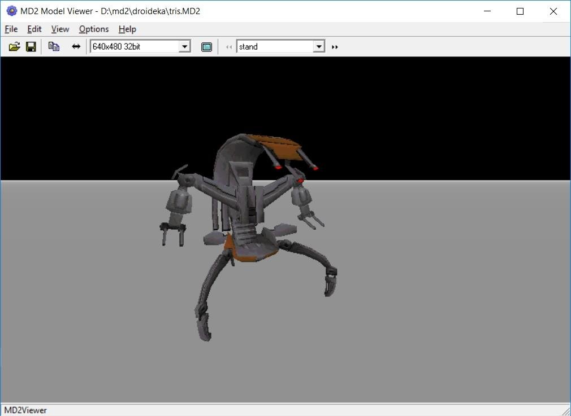571x416 pixels.
Task: Click the MD2Viewer status bar text
Action: [25, 410]
